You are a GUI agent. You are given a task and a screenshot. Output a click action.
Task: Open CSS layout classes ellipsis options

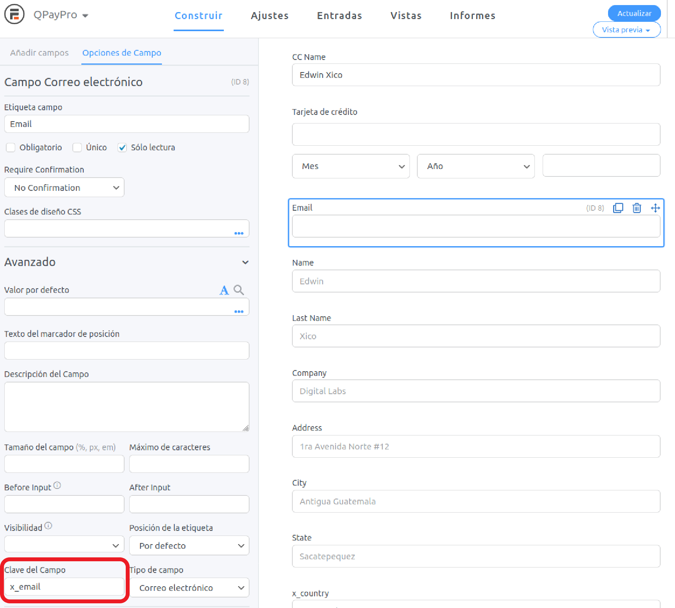[x=239, y=233]
